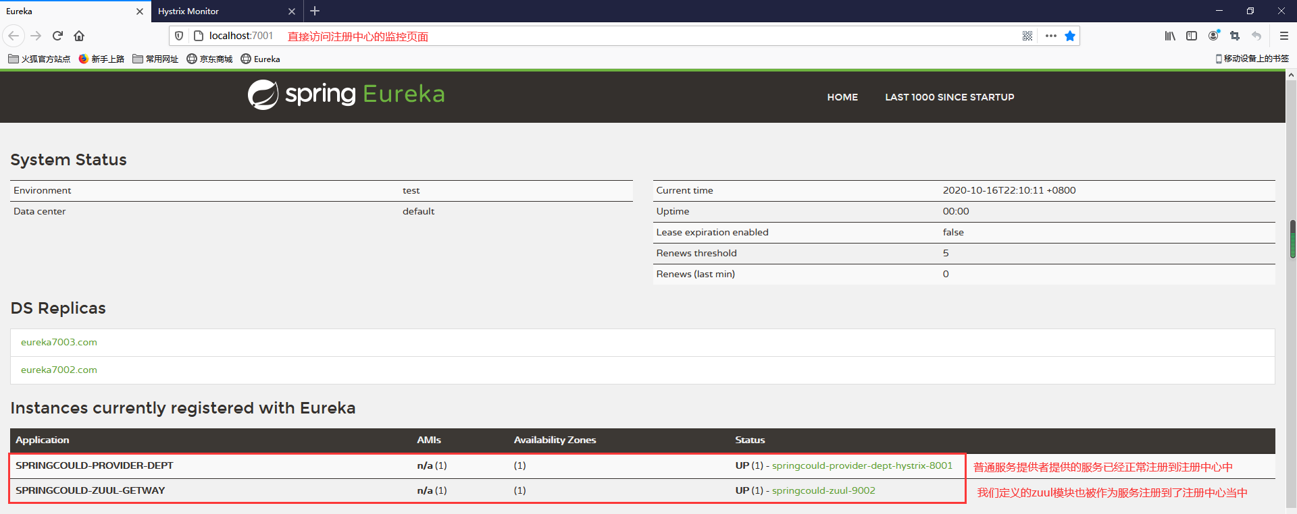Open LAST 1000 SINCE STARTUP page
The width and height of the screenshot is (1297, 514).
[x=950, y=97]
